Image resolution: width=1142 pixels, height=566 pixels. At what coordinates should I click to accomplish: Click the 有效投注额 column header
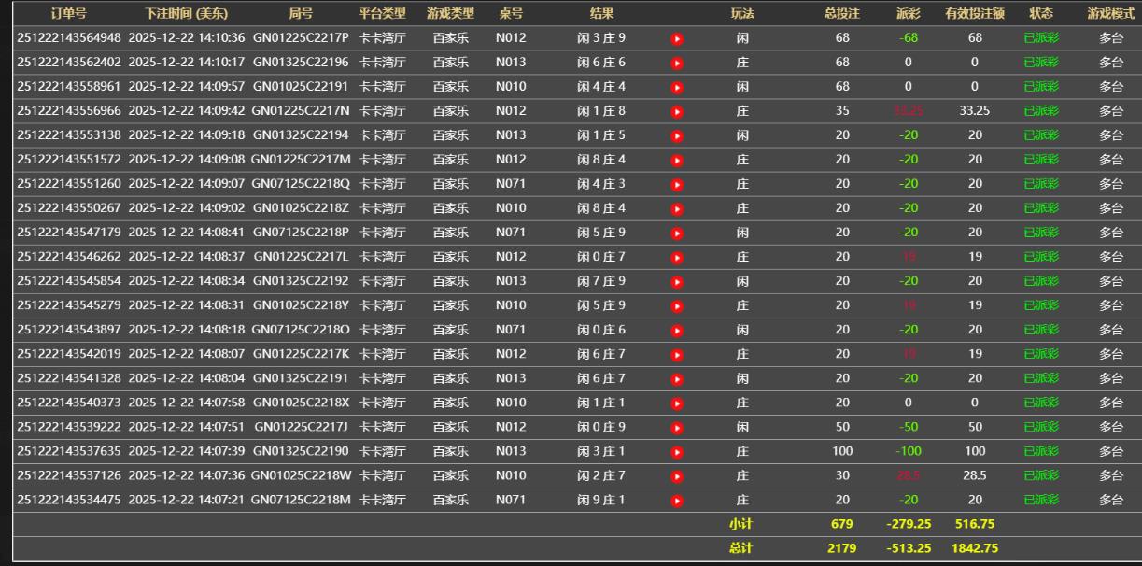[974, 14]
